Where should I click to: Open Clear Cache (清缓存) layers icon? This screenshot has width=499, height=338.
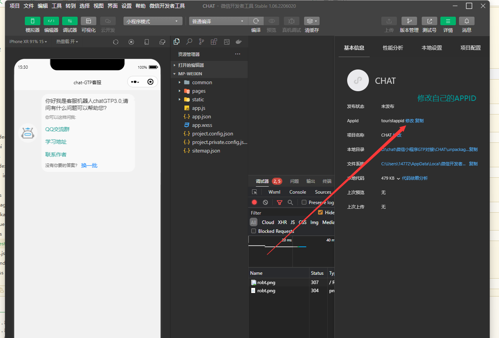(x=311, y=21)
